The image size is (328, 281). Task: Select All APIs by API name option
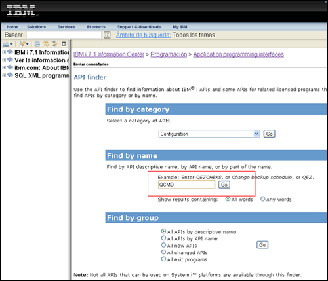163,238
